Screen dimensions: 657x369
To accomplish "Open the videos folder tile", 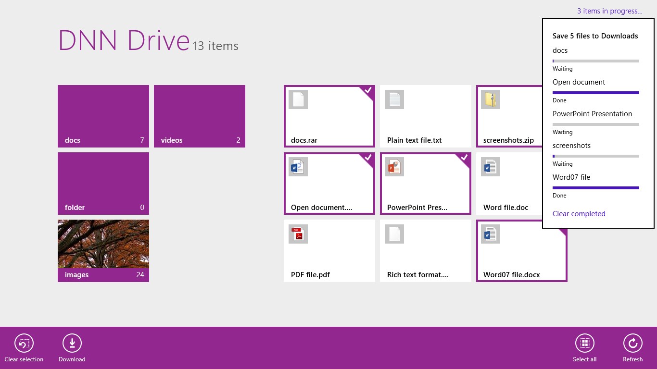I will [200, 116].
